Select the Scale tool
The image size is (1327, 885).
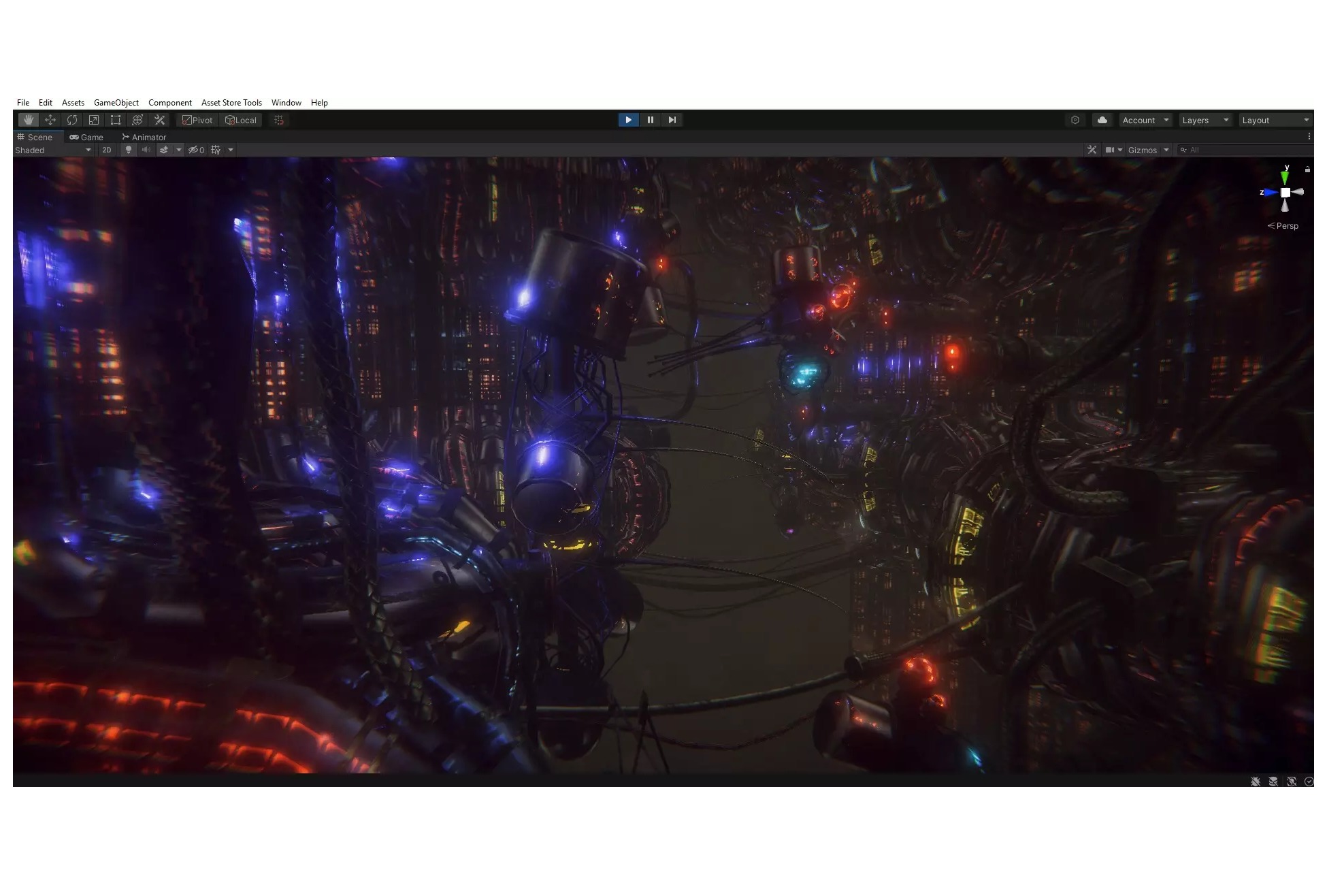[x=93, y=120]
